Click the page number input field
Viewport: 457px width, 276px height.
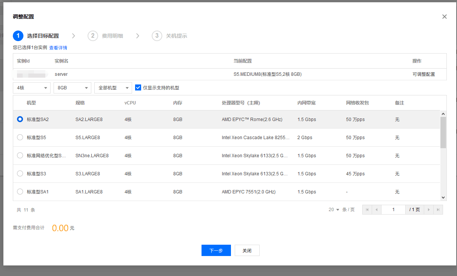(x=393, y=210)
